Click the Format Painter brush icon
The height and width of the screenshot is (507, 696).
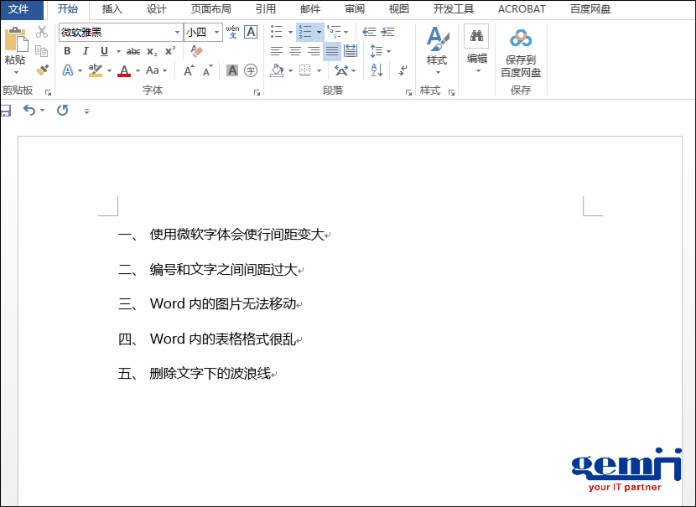coord(42,70)
